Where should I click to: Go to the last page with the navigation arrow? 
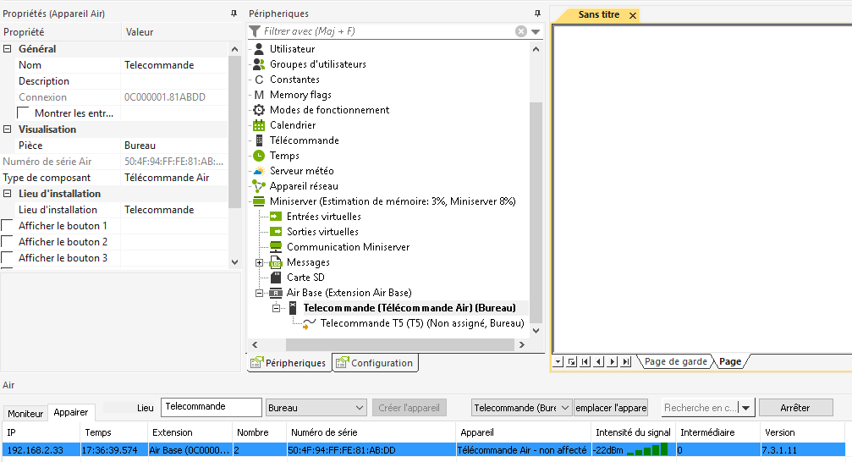click(x=626, y=361)
